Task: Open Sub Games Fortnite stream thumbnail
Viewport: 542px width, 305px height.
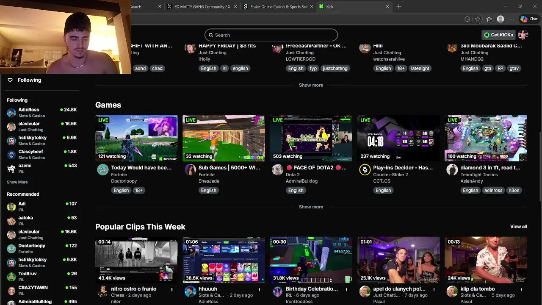Action: point(224,138)
